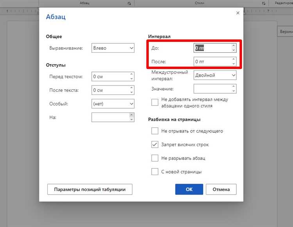Screen dimensions: 293x227
Task: Enable Не добавлять интервал между абзацами checkbox
Action: 155,102
